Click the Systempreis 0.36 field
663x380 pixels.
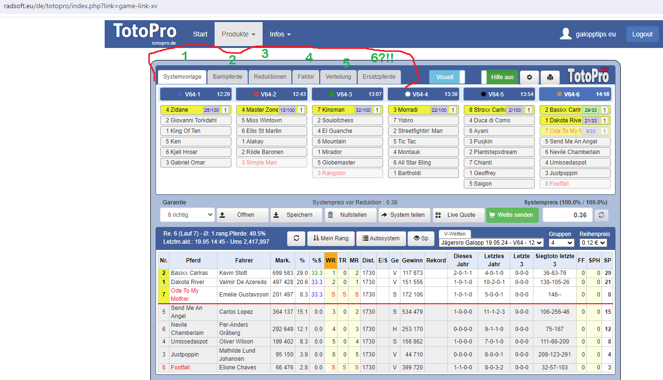567,215
